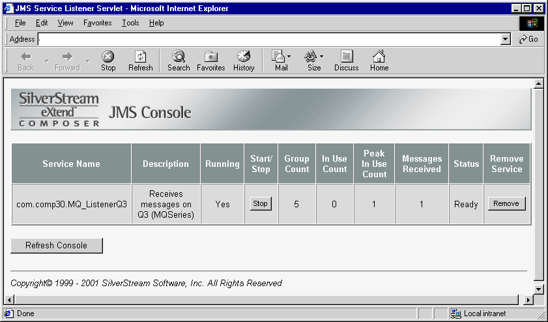Click the Windows logo throbber icon
This screenshot has height=322, width=548.
(532, 23)
